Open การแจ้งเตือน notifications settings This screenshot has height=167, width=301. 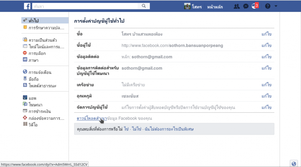coord(40,72)
